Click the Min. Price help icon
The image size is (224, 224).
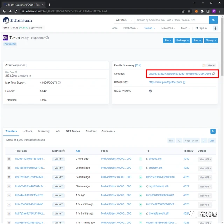pyautogui.click(x=16, y=72)
